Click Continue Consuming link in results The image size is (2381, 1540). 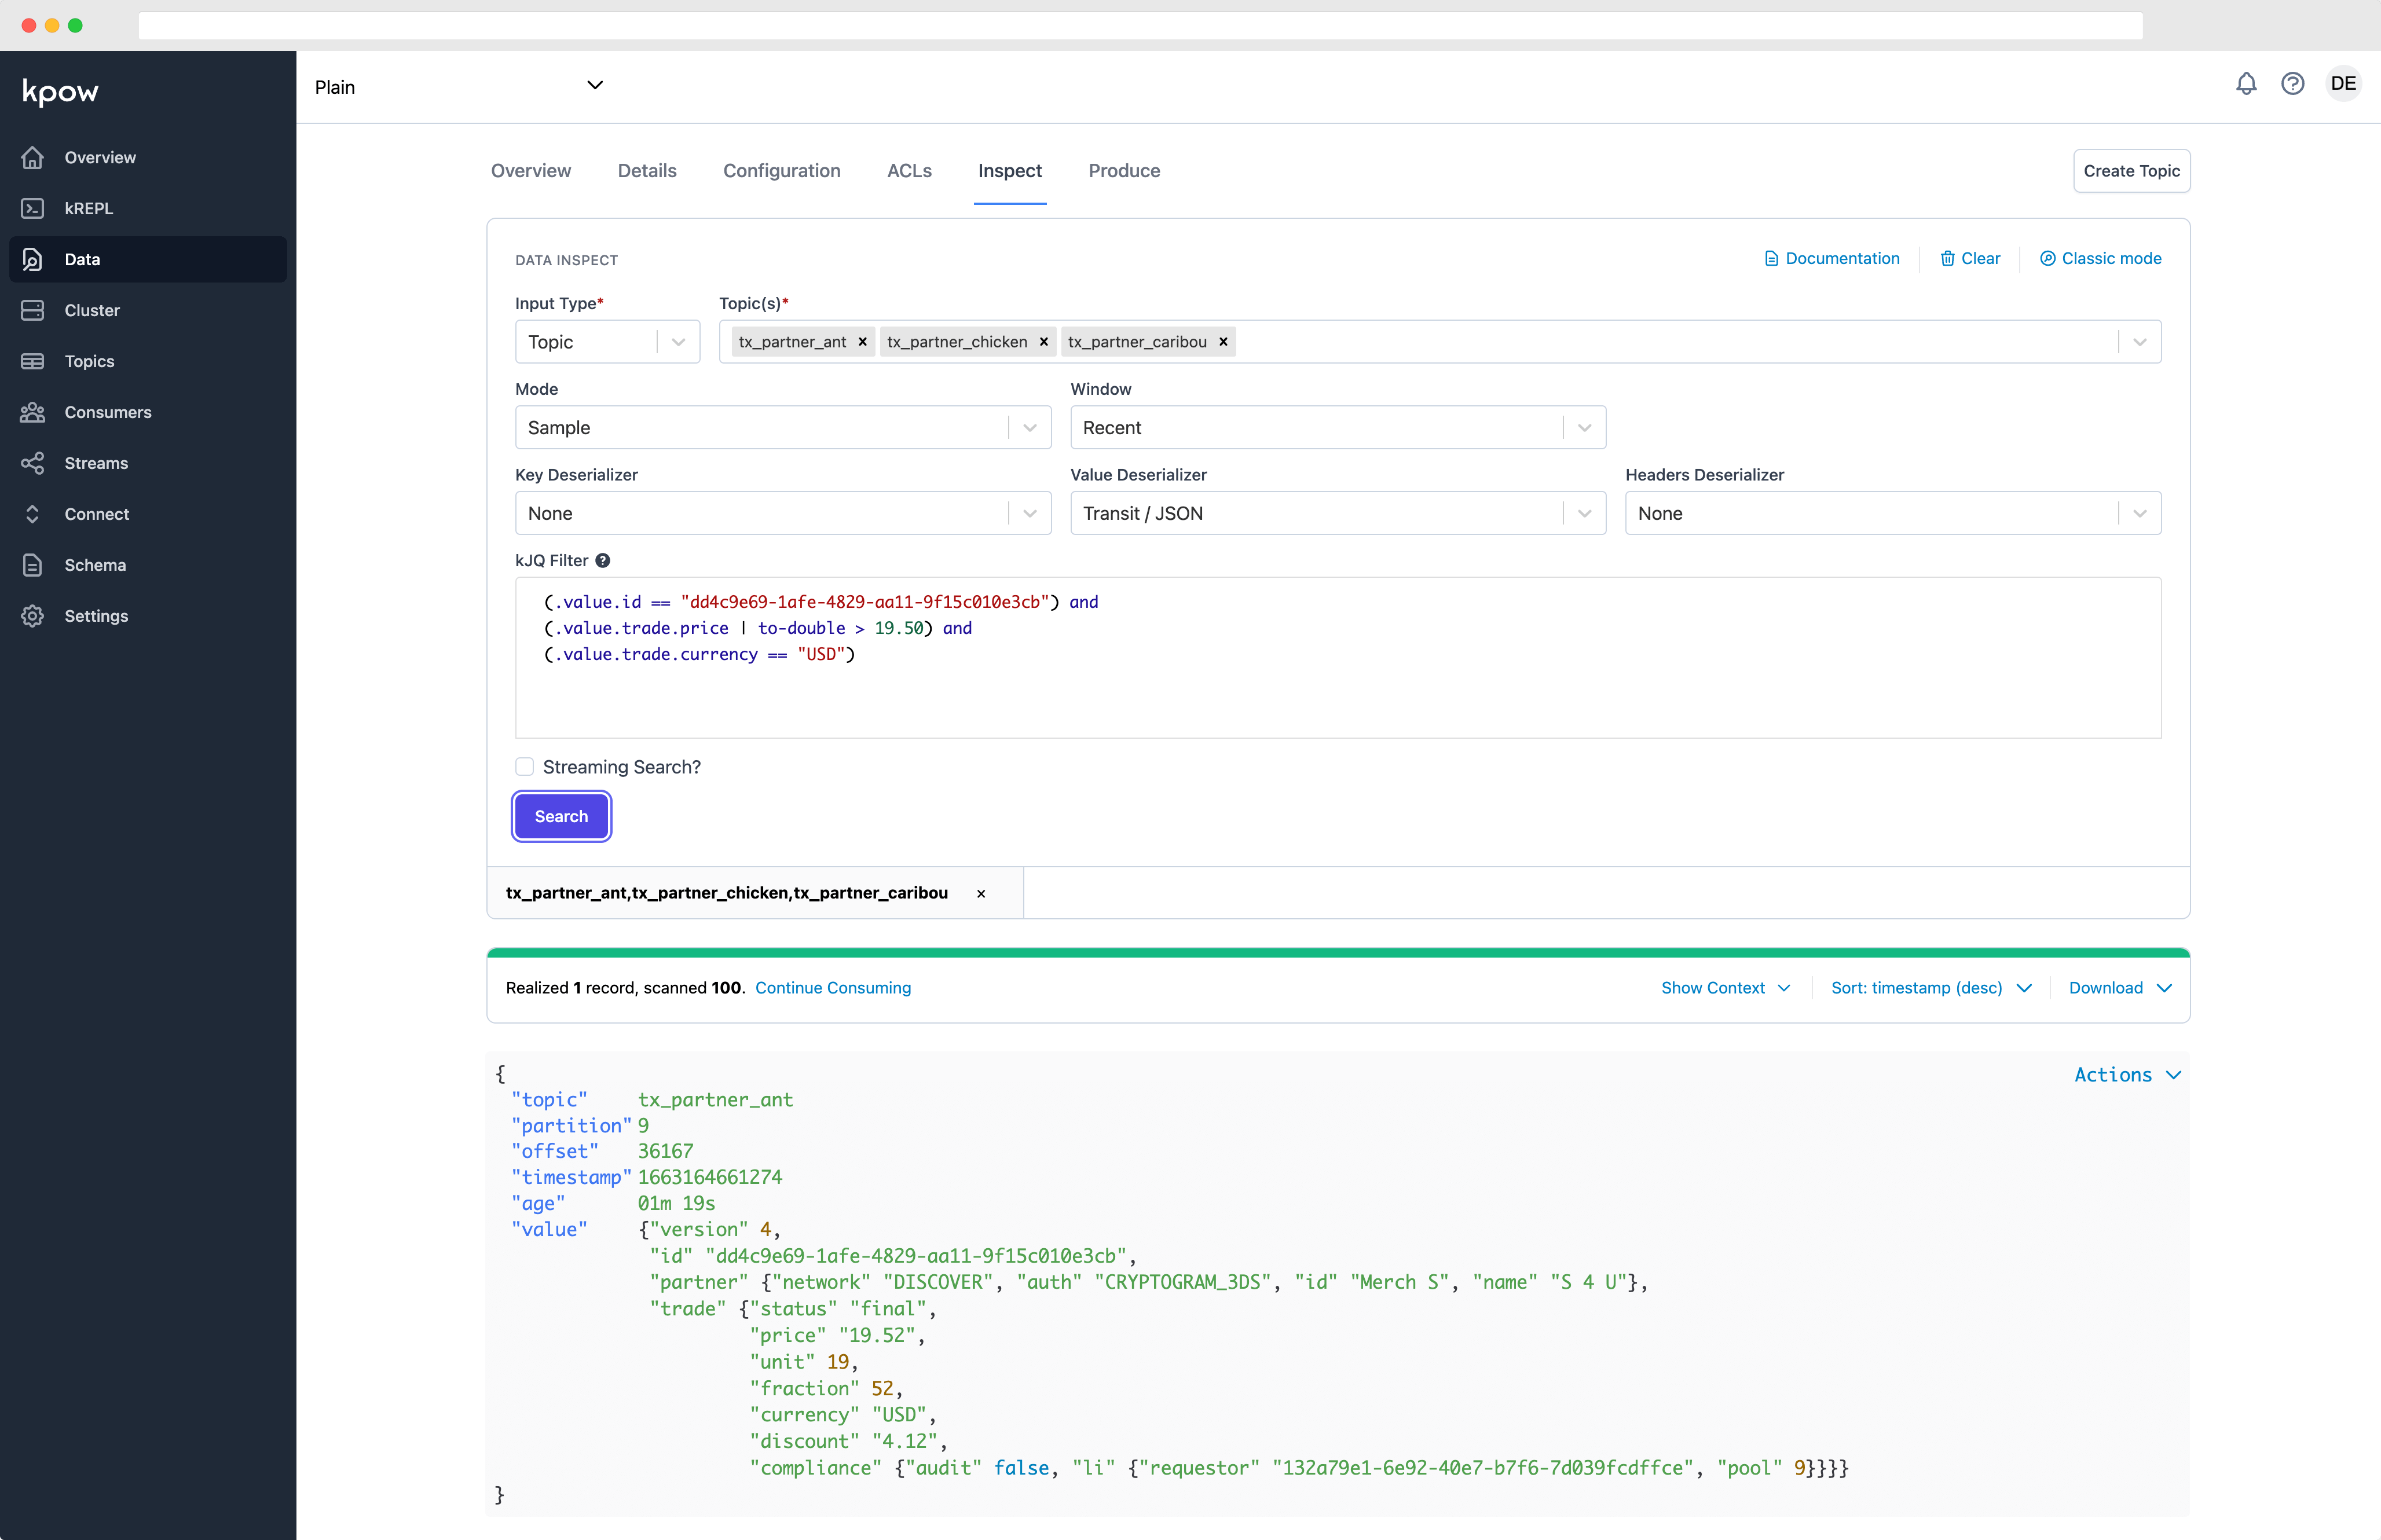(x=833, y=987)
